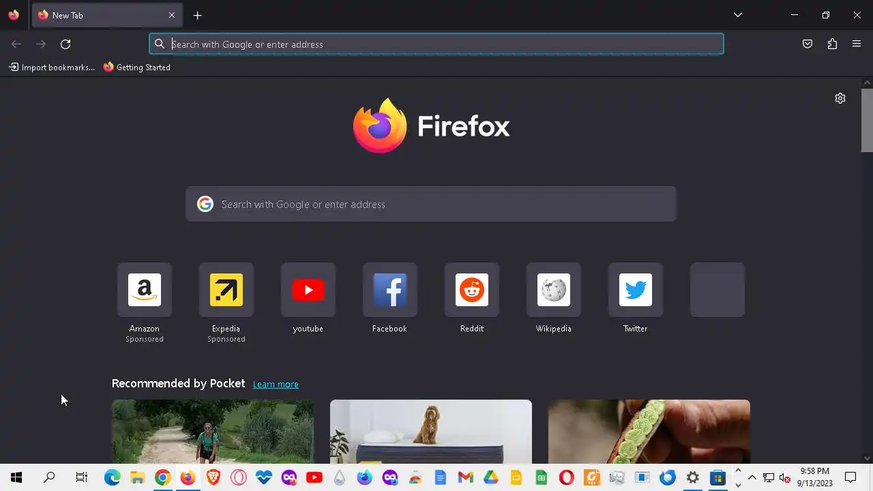
Task: Click the center Google search box
Action: click(x=431, y=204)
